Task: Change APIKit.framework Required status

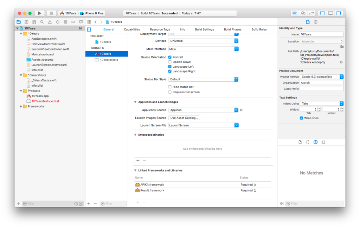Action: tap(248, 185)
